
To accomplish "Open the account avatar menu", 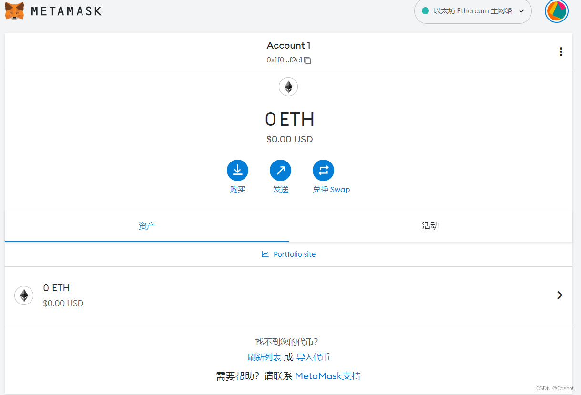I will point(557,11).
